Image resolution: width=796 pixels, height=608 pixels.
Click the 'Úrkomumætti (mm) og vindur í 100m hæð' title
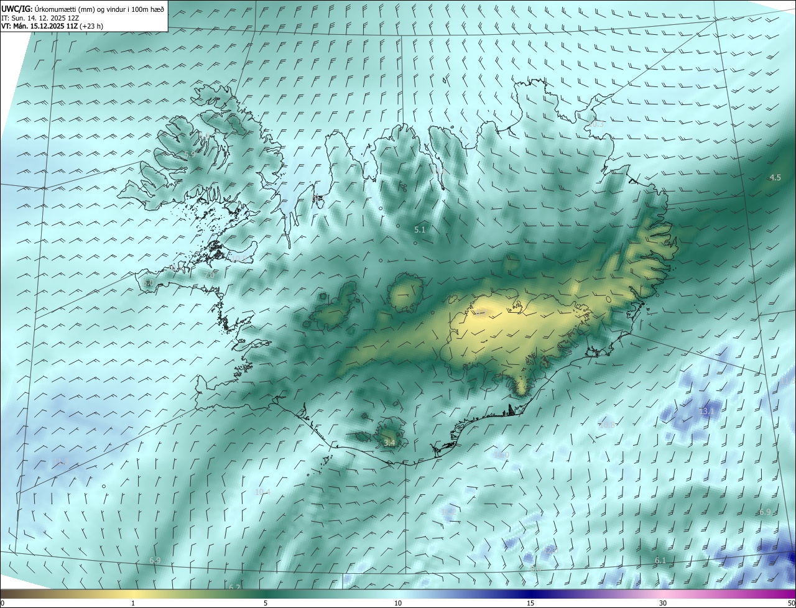pos(99,9)
